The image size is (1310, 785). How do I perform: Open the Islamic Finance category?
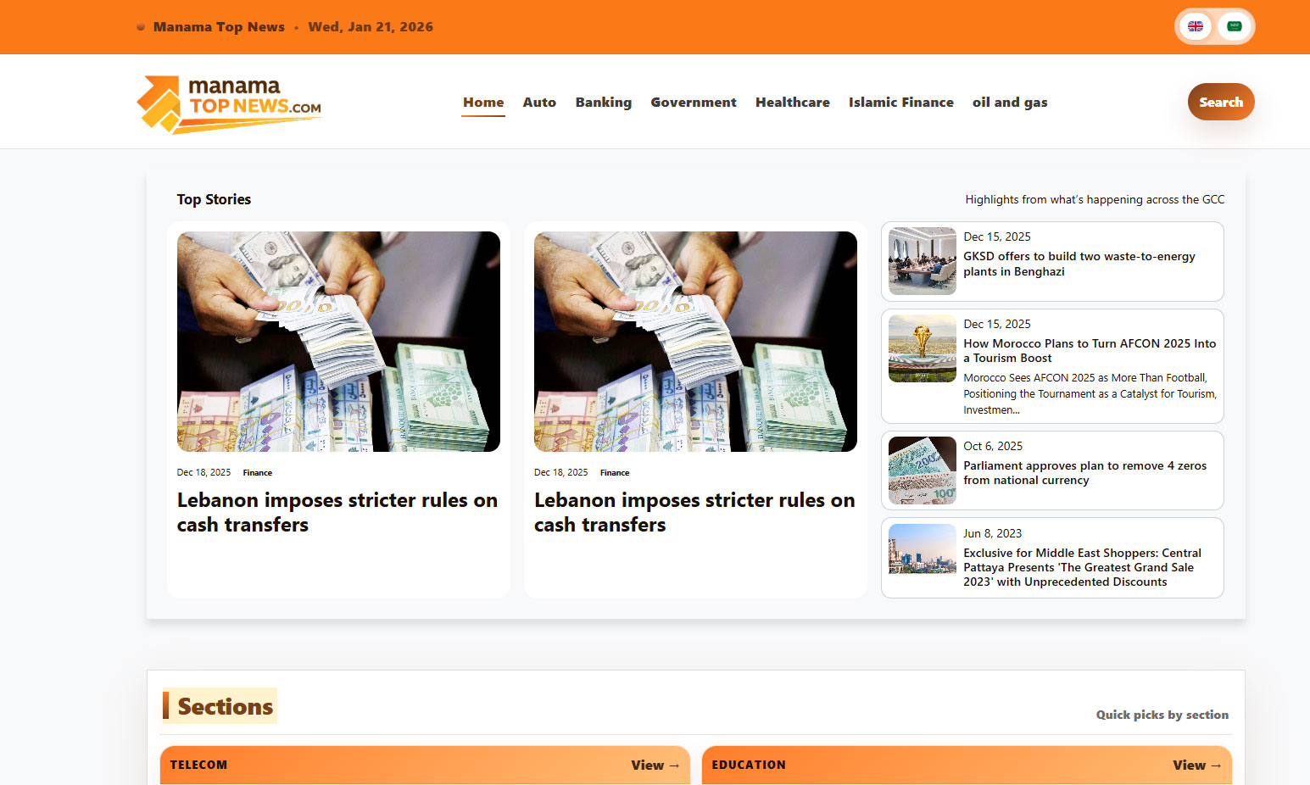point(900,103)
